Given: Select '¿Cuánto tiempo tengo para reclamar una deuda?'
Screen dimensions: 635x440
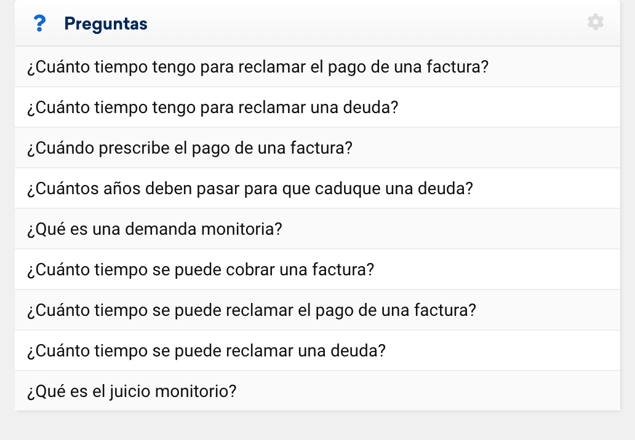Looking at the screenshot, I should (x=213, y=107).
